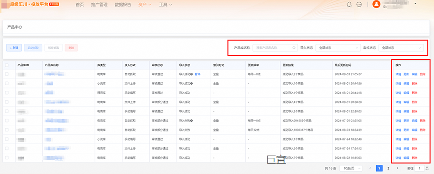
Task: Click 成功导入1006317个商品 result cell
Action: [298, 130]
